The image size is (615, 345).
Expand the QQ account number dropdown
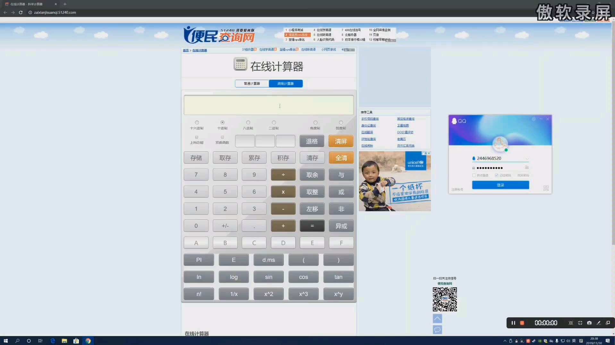point(527,158)
